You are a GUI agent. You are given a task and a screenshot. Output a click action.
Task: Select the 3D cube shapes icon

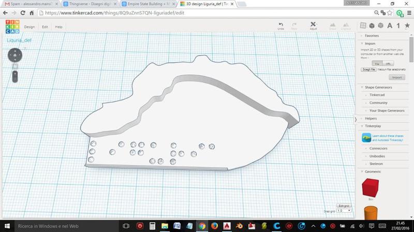coord(372,25)
